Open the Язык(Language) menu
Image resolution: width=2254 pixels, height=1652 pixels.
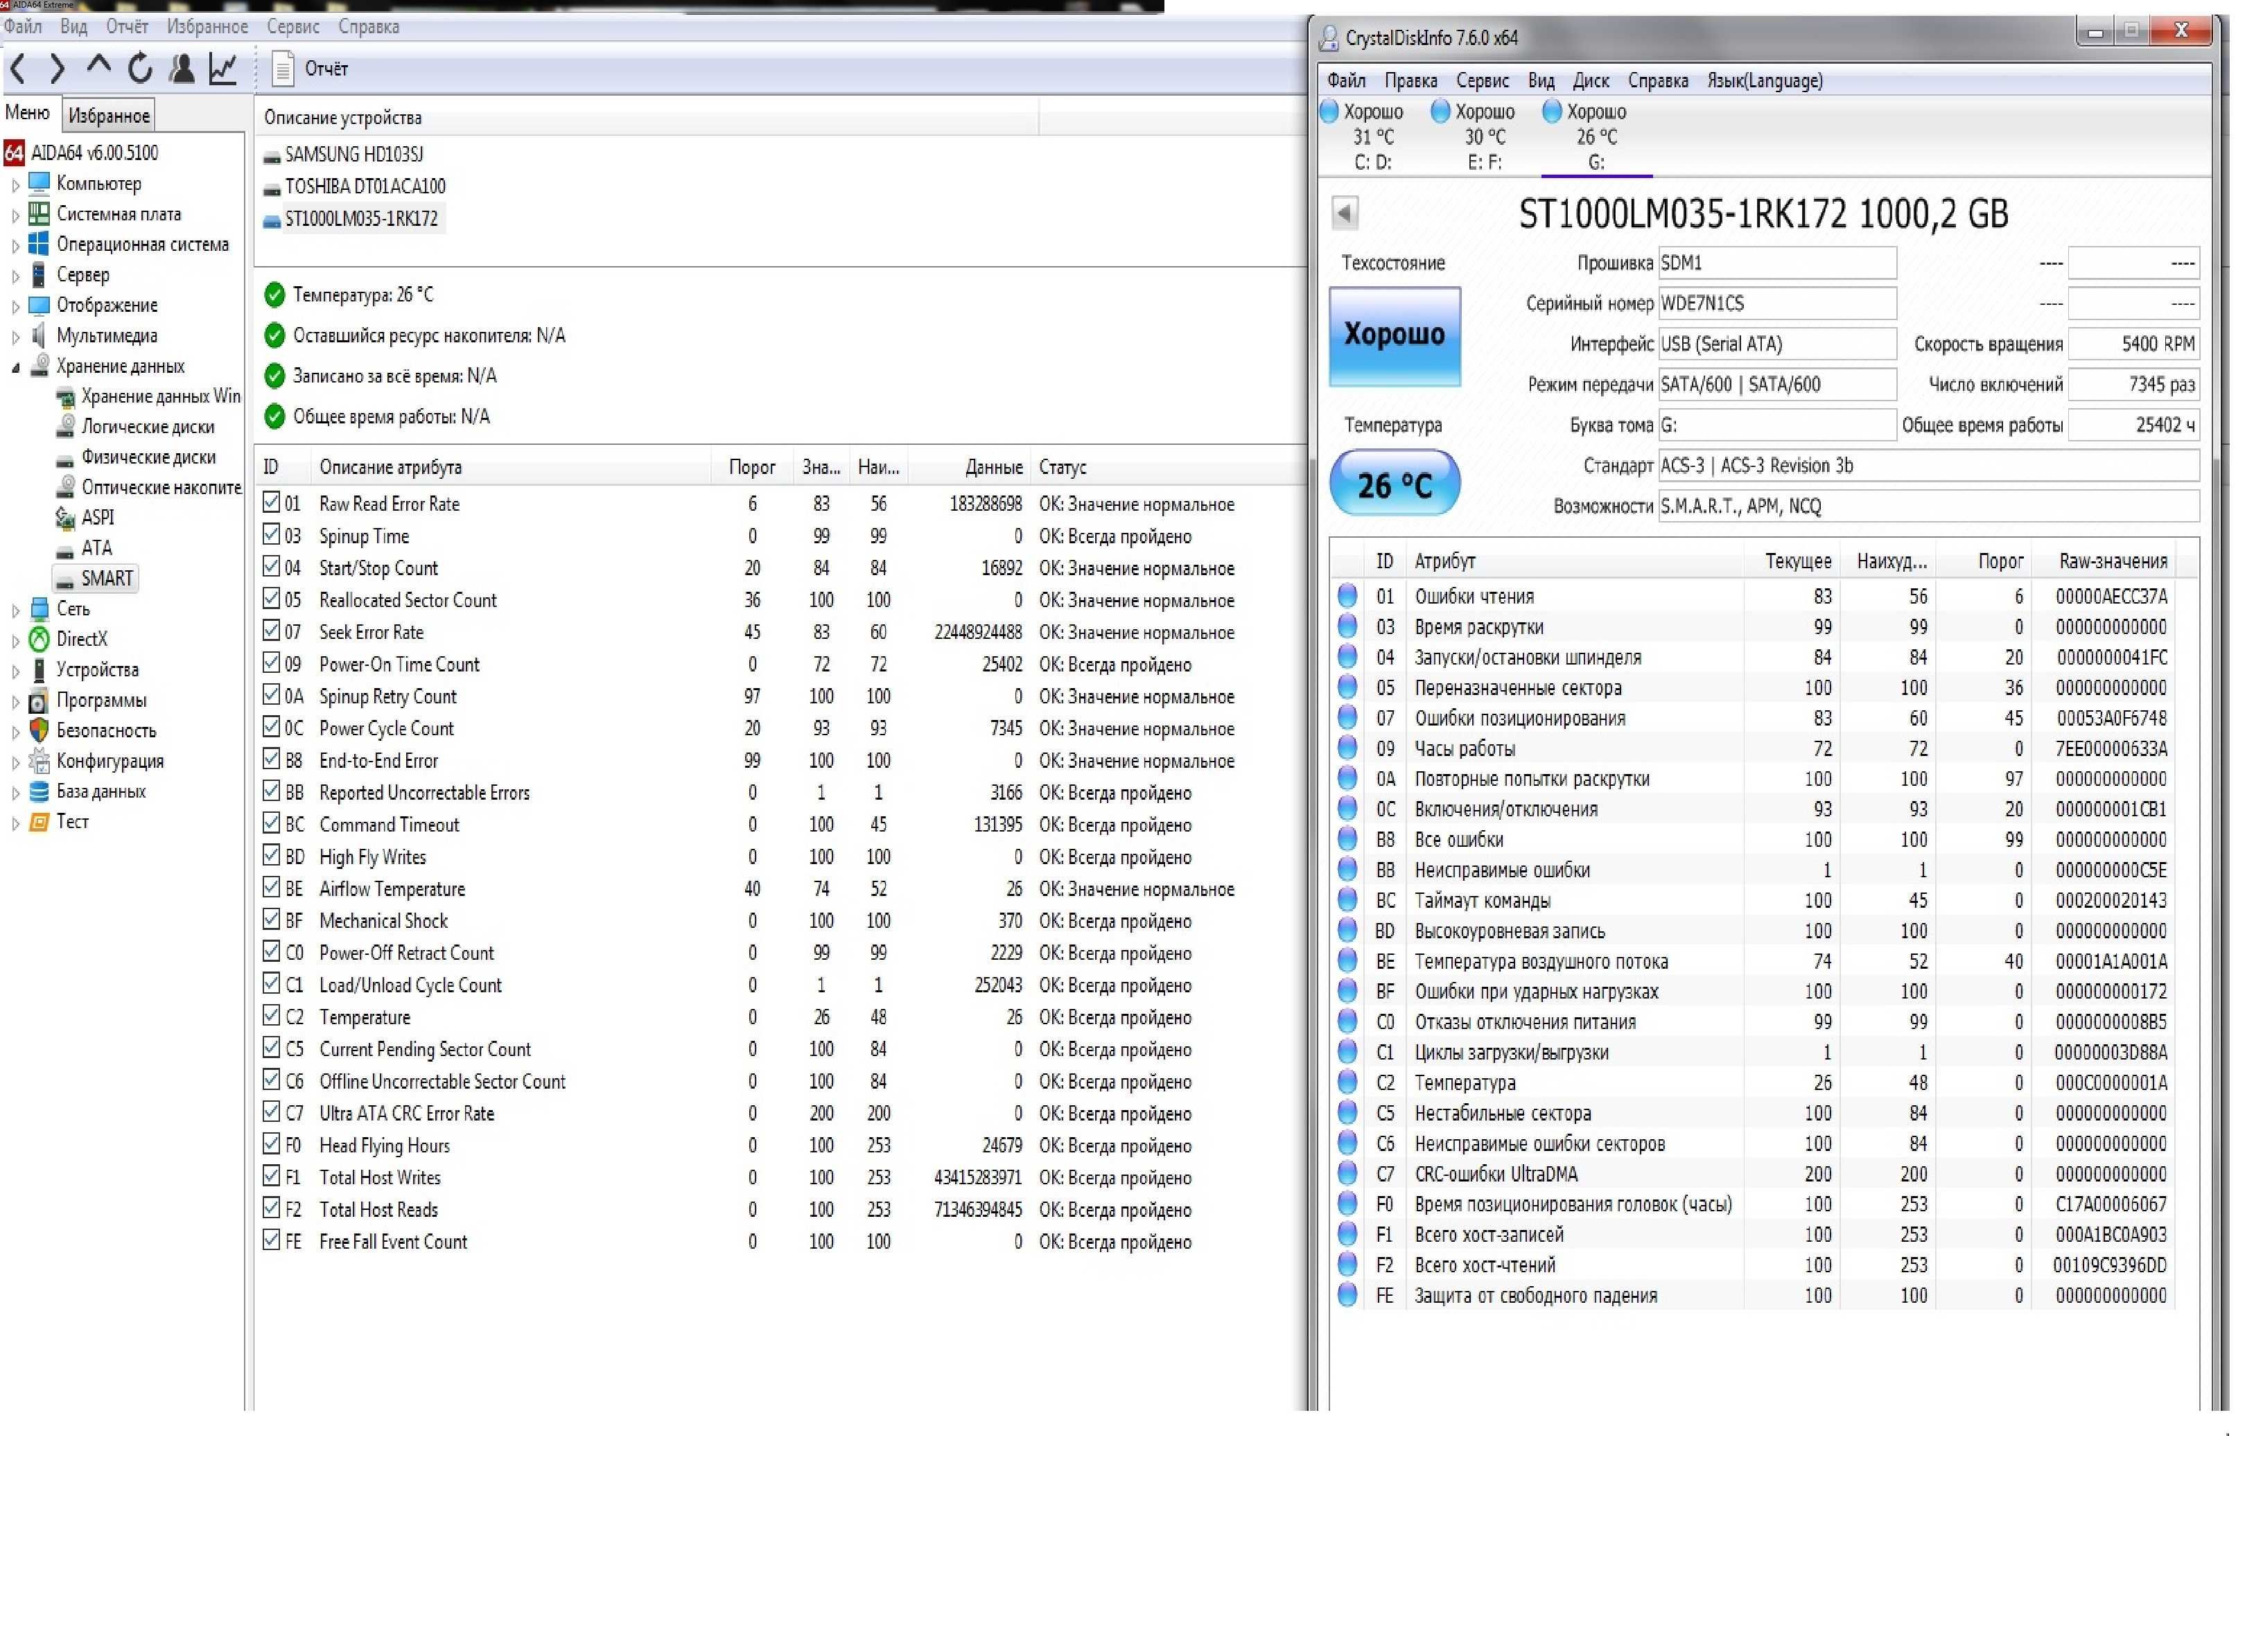point(1764,81)
